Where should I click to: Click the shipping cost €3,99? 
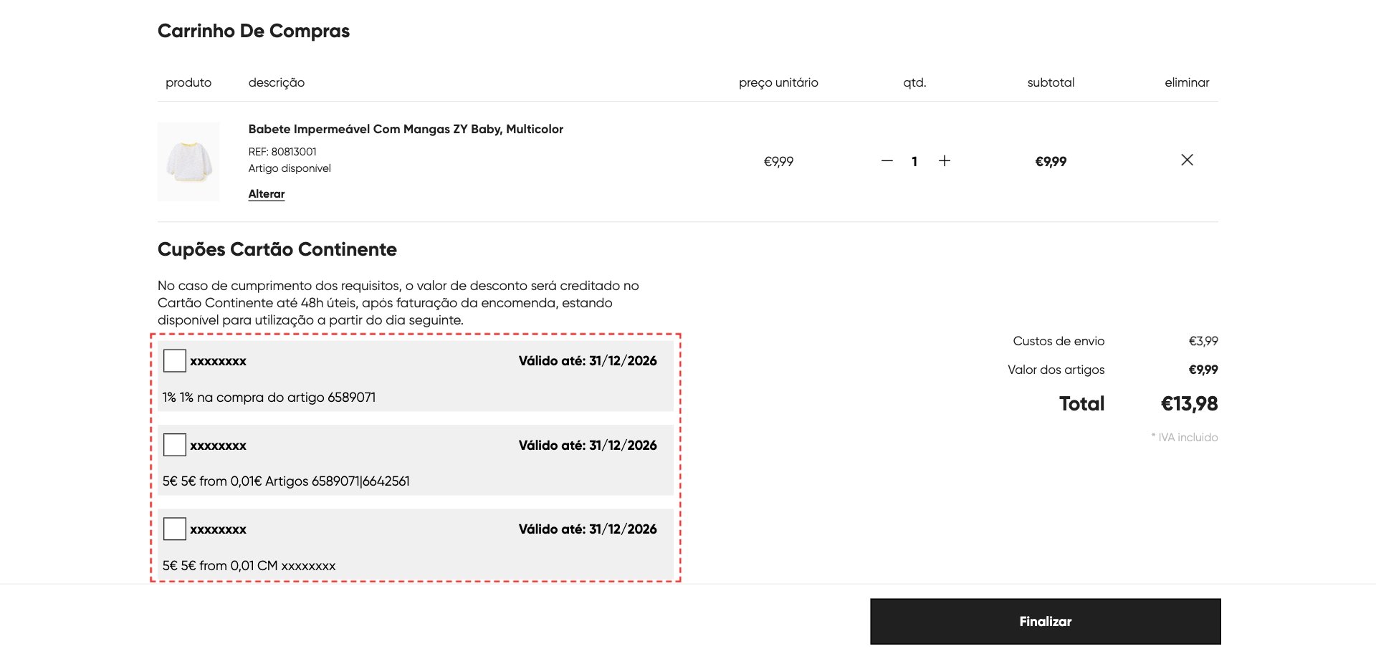[x=1203, y=341]
